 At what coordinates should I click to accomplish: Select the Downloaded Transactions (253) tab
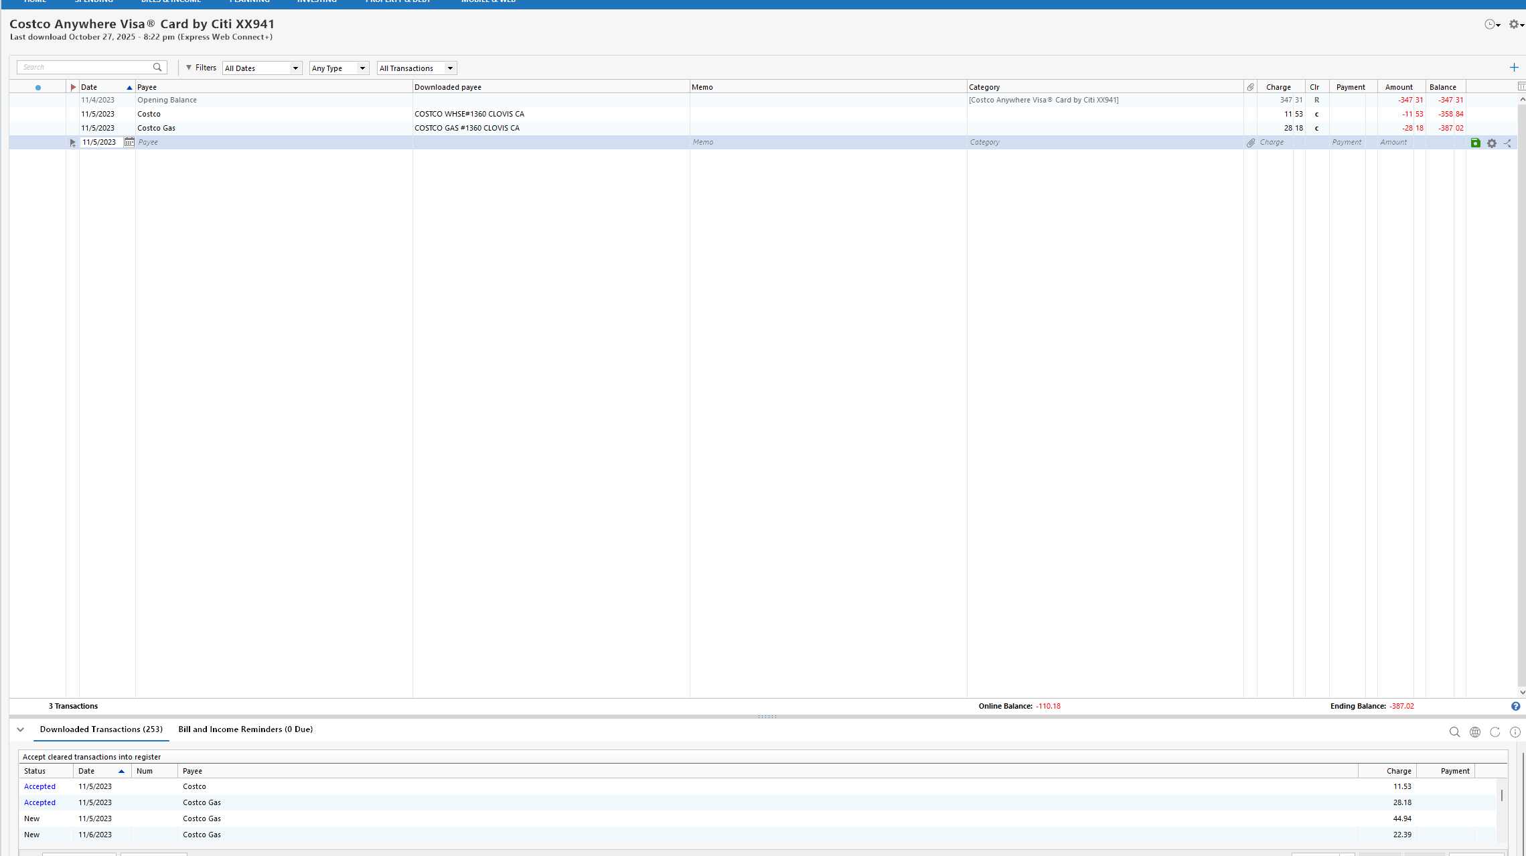(101, 729)
